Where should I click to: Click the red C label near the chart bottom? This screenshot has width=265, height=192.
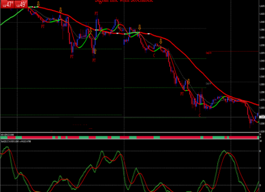click(x=199, y=115)
